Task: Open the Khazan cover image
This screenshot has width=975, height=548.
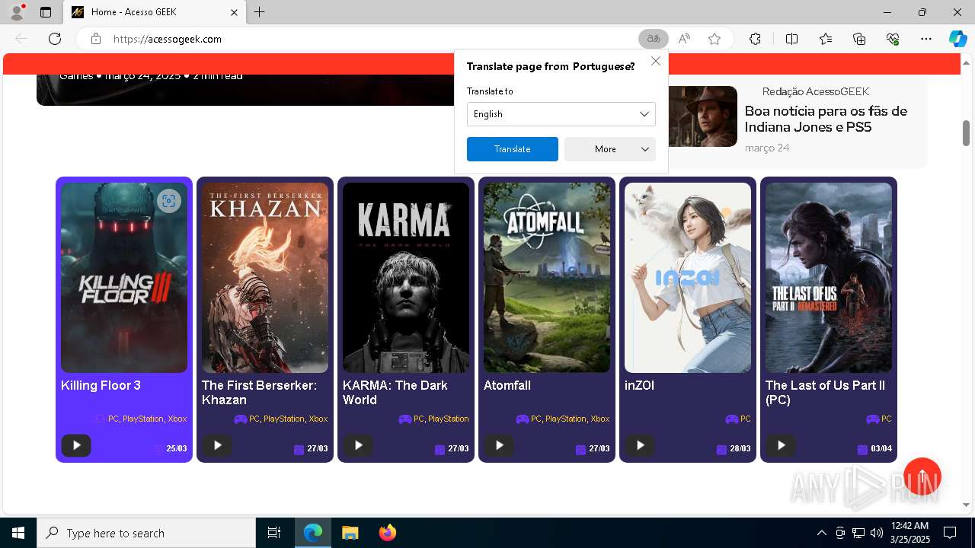Action: 265,278
